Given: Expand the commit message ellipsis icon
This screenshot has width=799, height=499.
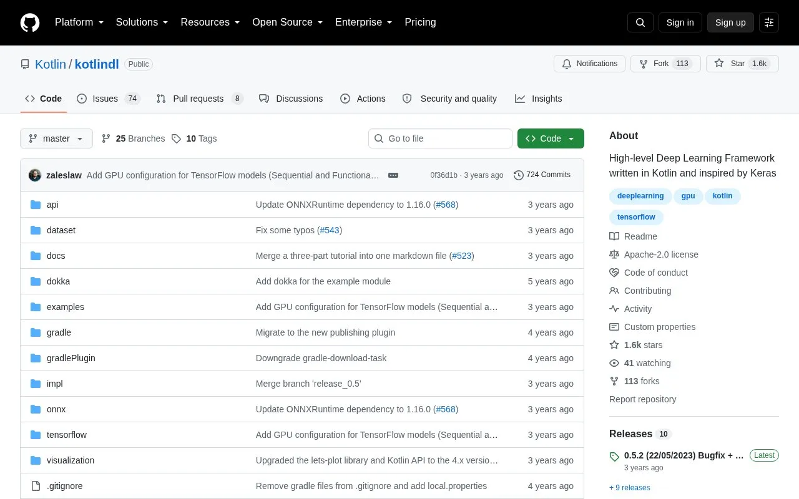Looking at the screenshot, I should pos(393,175).
